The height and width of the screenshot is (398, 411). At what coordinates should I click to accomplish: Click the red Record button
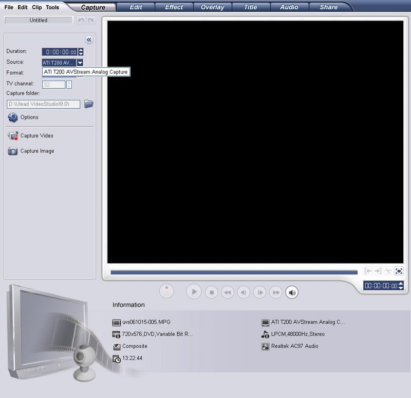[x=166, y=291]
